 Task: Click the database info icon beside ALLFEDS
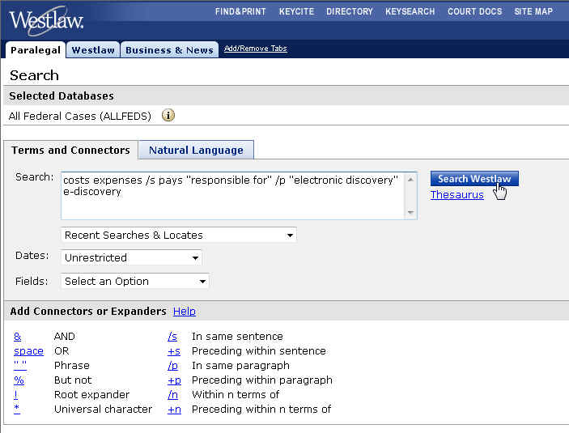coord(168,116)
